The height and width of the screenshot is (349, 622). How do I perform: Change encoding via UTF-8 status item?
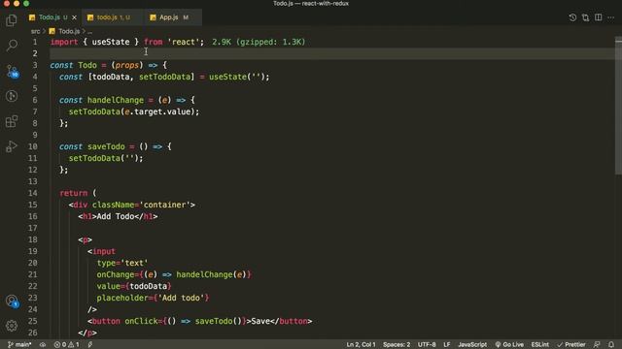click(427, 345)
